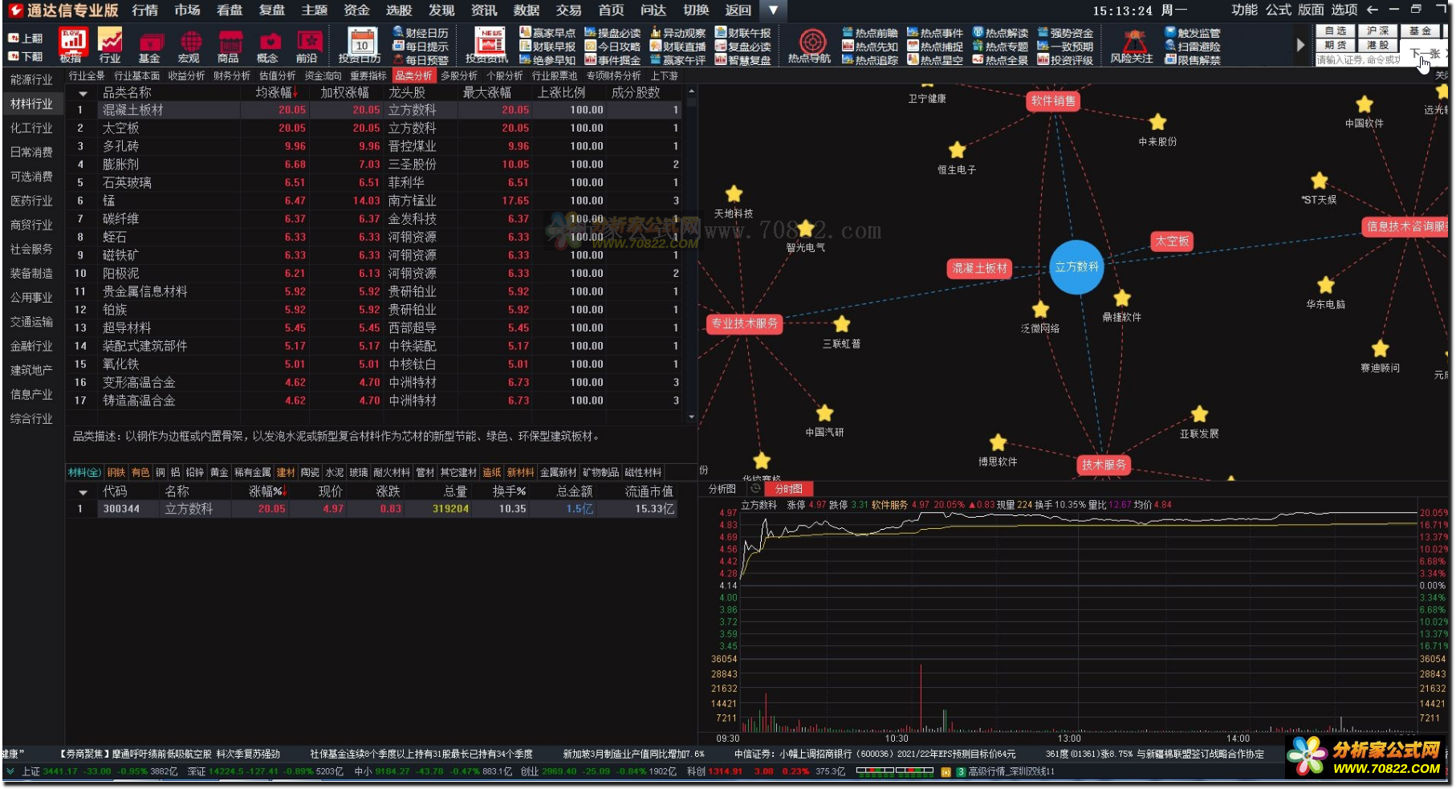Click the 沪深 button
Image resolution: width=1456 pixels, height=789 pixels.
[1378, 31]
